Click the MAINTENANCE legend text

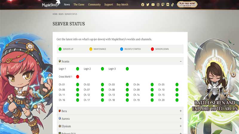(100, 49)
